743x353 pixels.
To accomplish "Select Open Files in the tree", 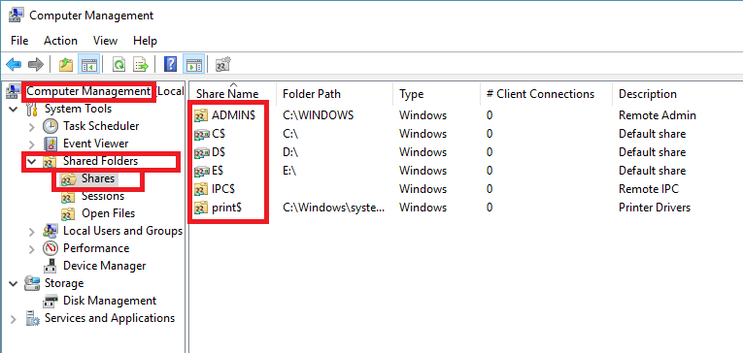I will click(x=109, y=213).
